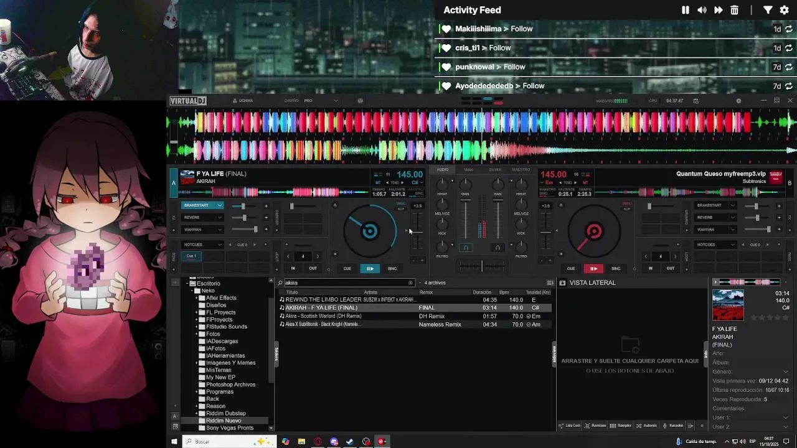Viewport: 797px width, 448px height.
Task: Clear the Activity Feed with trash icon
Action: 735,10
